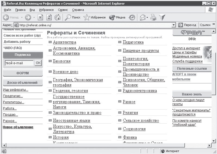Expand the Links (Ссылки) toolbar chevron

[214, 24]
